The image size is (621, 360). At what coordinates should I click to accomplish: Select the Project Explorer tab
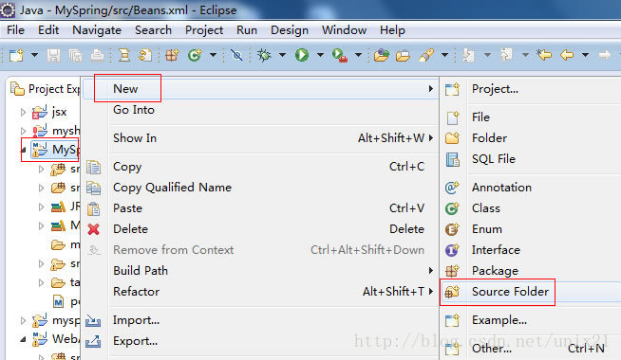45,89
